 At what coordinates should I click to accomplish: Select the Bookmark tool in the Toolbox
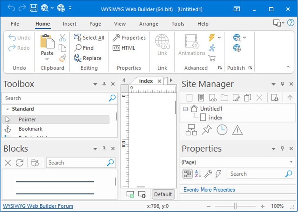pos(30,129)
